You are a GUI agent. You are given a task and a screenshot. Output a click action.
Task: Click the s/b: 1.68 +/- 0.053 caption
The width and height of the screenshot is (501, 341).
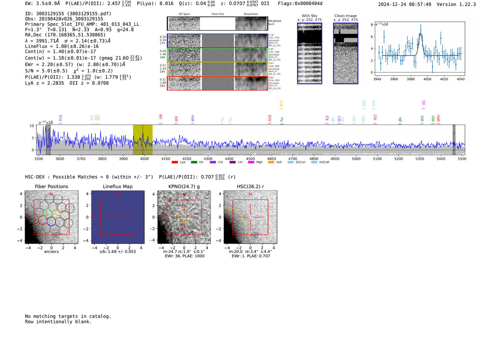click(118, 252)
